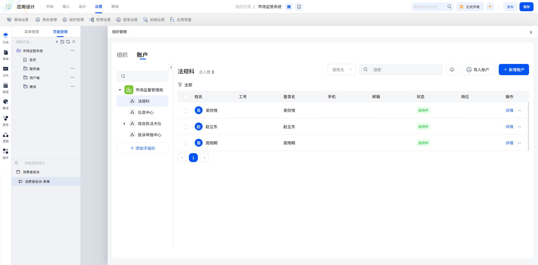The image size is (538, 265).
Task: Toggle the select-all header checkbox
Action: tap(186, 97)
